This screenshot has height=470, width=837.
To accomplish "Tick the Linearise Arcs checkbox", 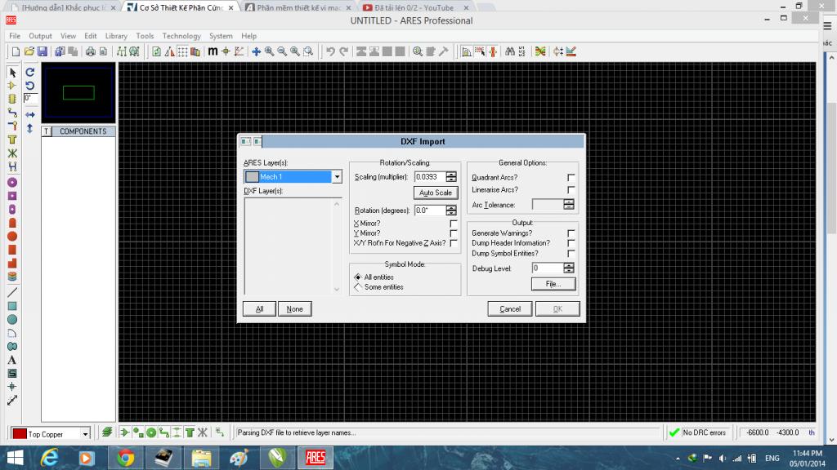I will (x=571, y=189).
